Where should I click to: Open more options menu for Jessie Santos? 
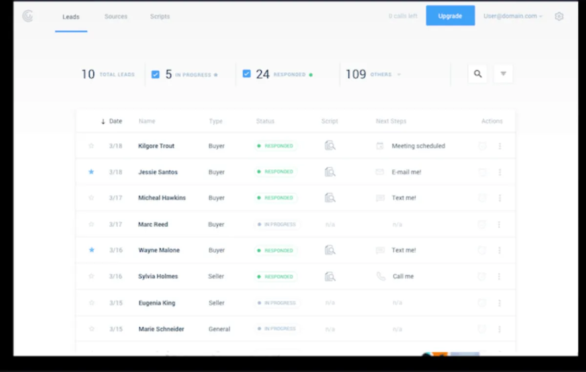pyautogui.click(x=500, y=172)
